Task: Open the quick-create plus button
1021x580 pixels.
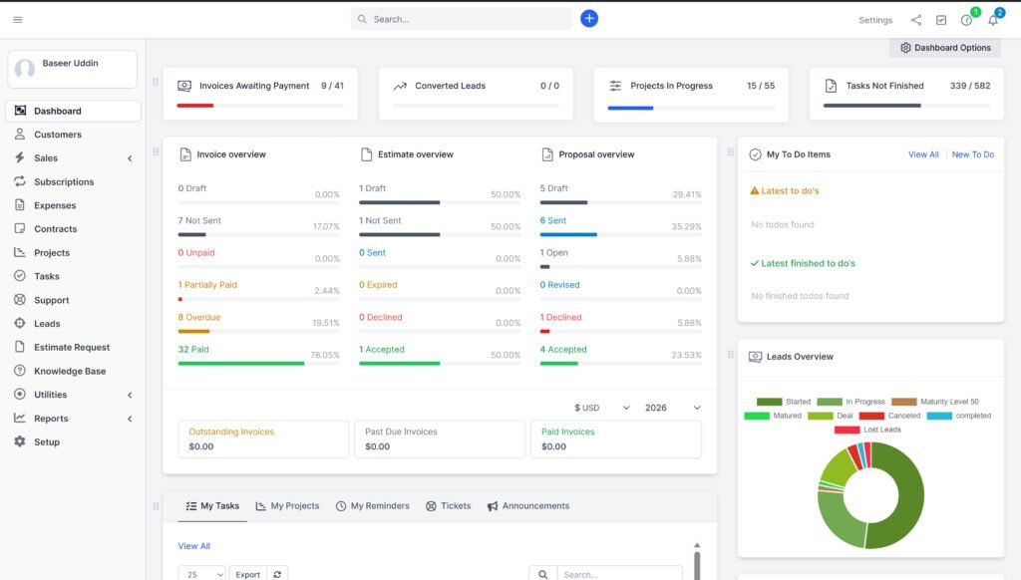Action: click(589, 18)
